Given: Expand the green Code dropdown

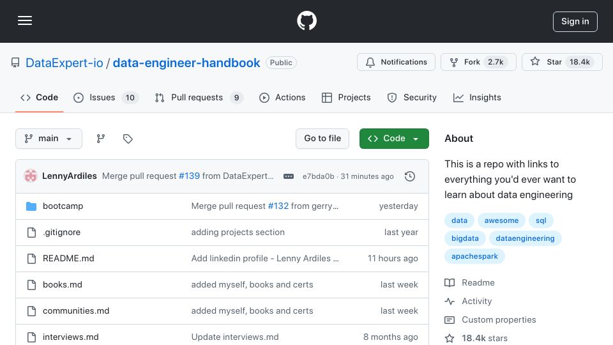Looking at the screenshot, I should tap(394, 139).
